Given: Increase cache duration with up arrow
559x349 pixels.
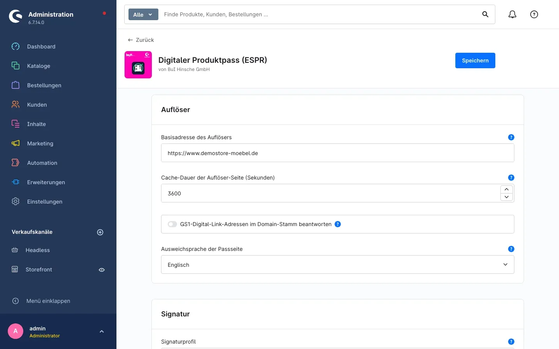Looking at the screenshot, I should [507, 189].
